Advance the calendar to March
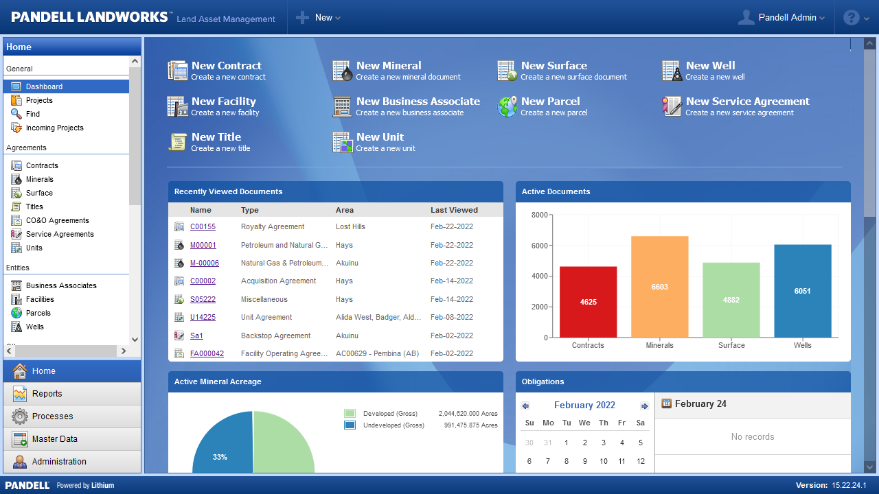The image size is (879, 494). (x=644, y=405)
